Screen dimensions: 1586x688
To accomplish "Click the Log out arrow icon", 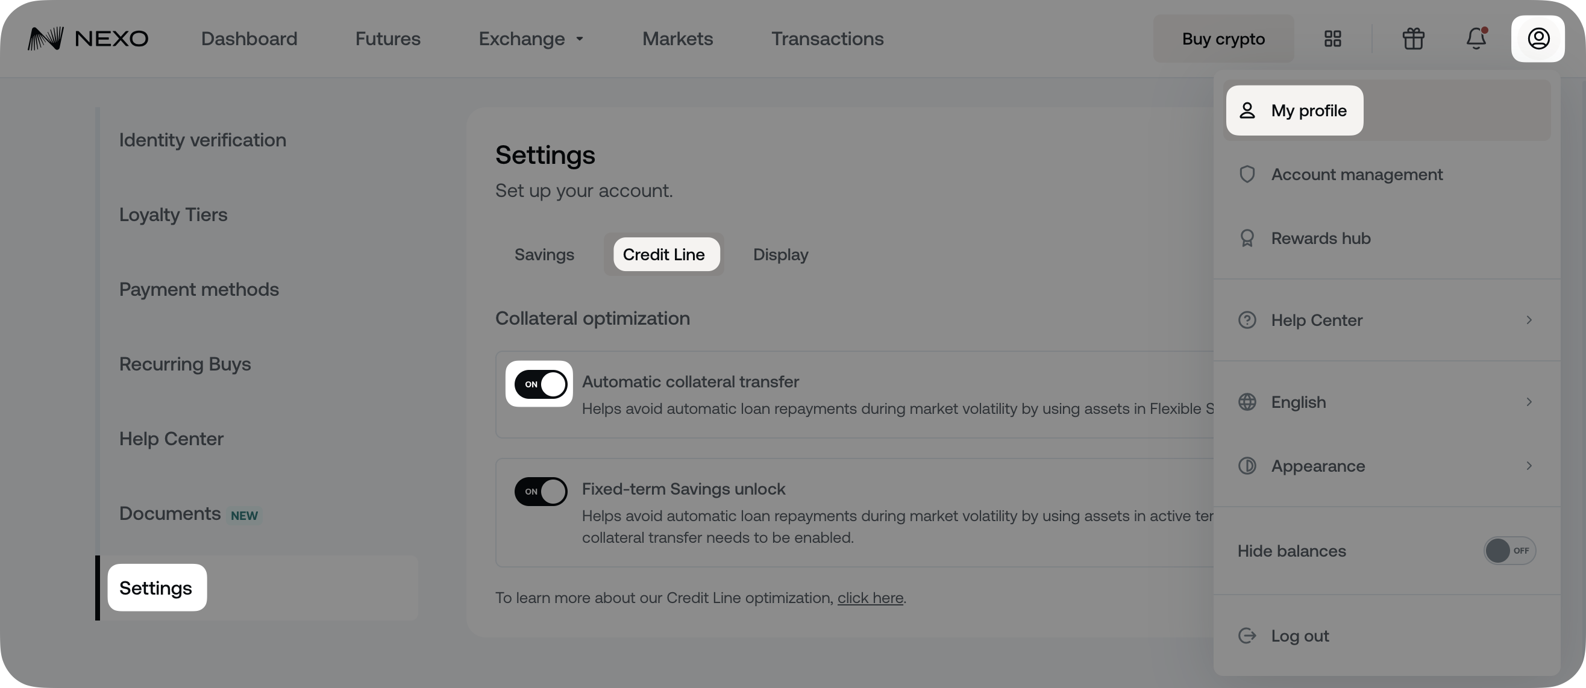I will click(x=1247, y=636).
